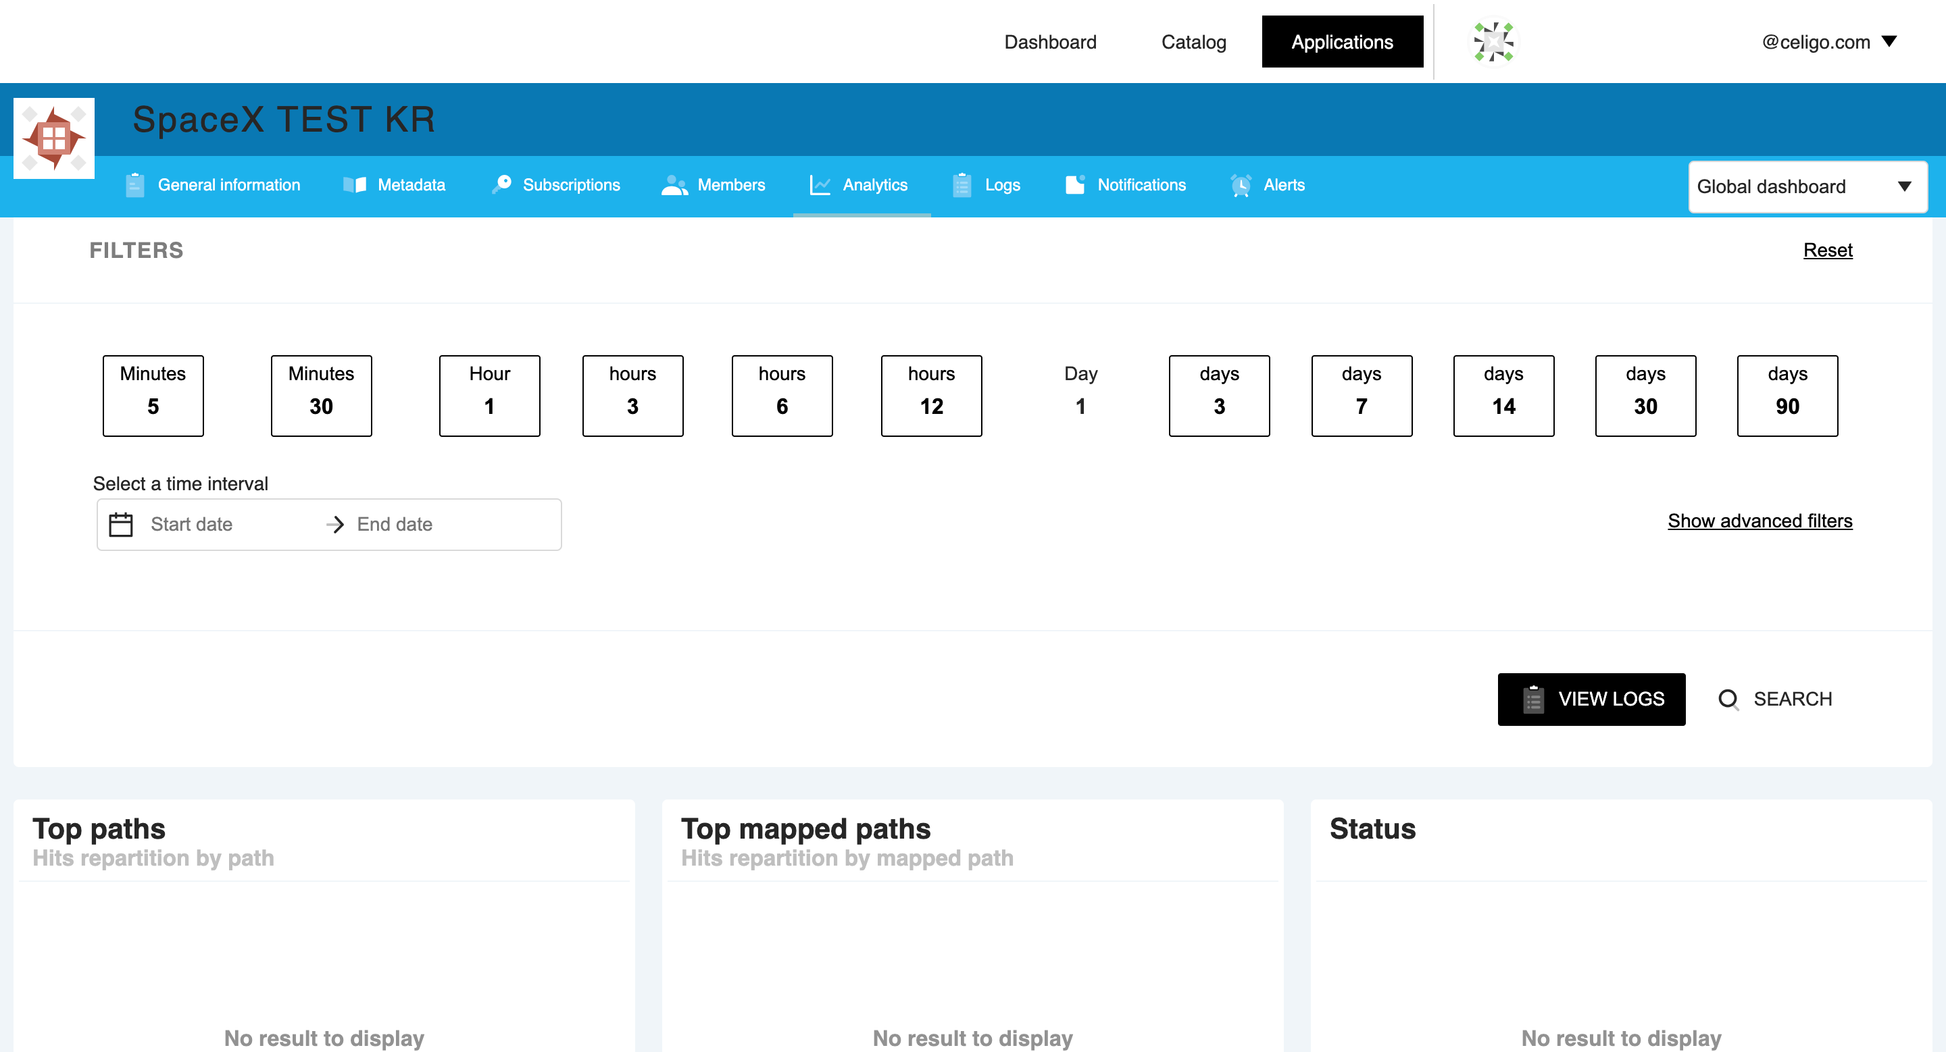Open the Catalog menu item
The height and width of the screenshot is (1052, 1946).
click(x=1193, y=41)
